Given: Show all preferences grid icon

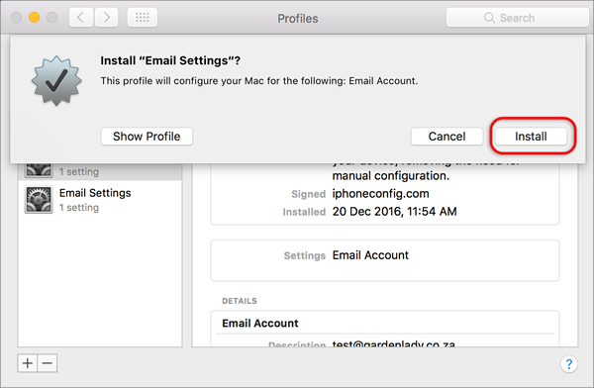Looking at the screenshot, I should [x=142, y=18].
